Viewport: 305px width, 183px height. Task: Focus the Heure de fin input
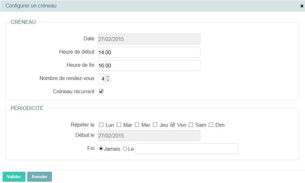tap(149, 66)
